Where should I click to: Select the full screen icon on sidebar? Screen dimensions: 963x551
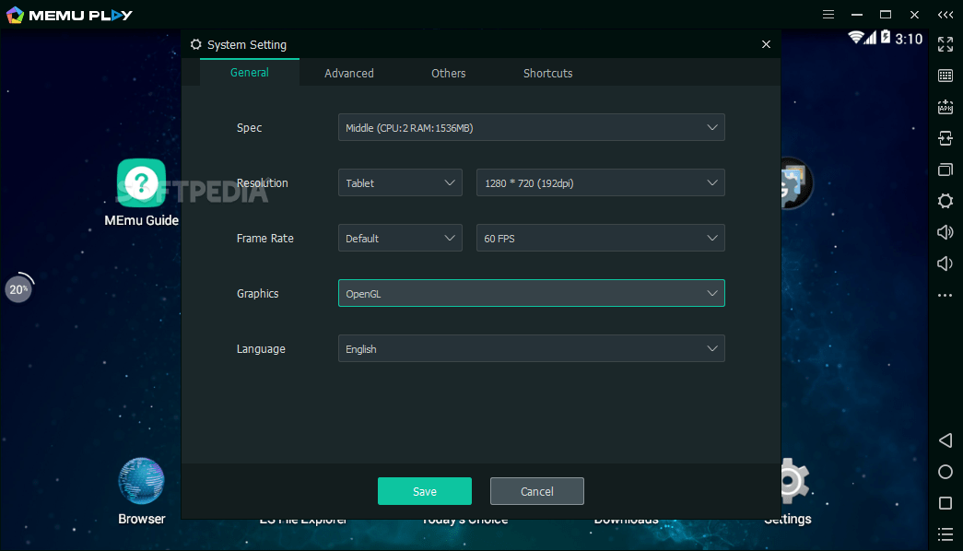(x=945, y=44)
